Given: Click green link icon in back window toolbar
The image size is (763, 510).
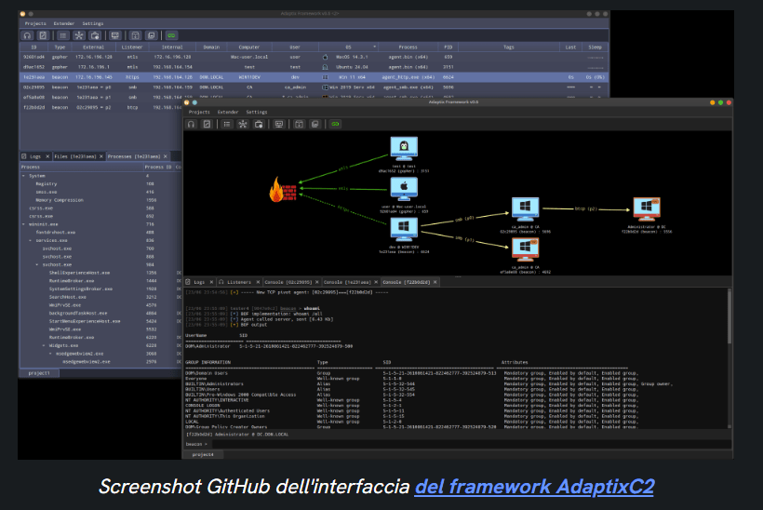Looking at the screenshot, I should coord(171,35).
